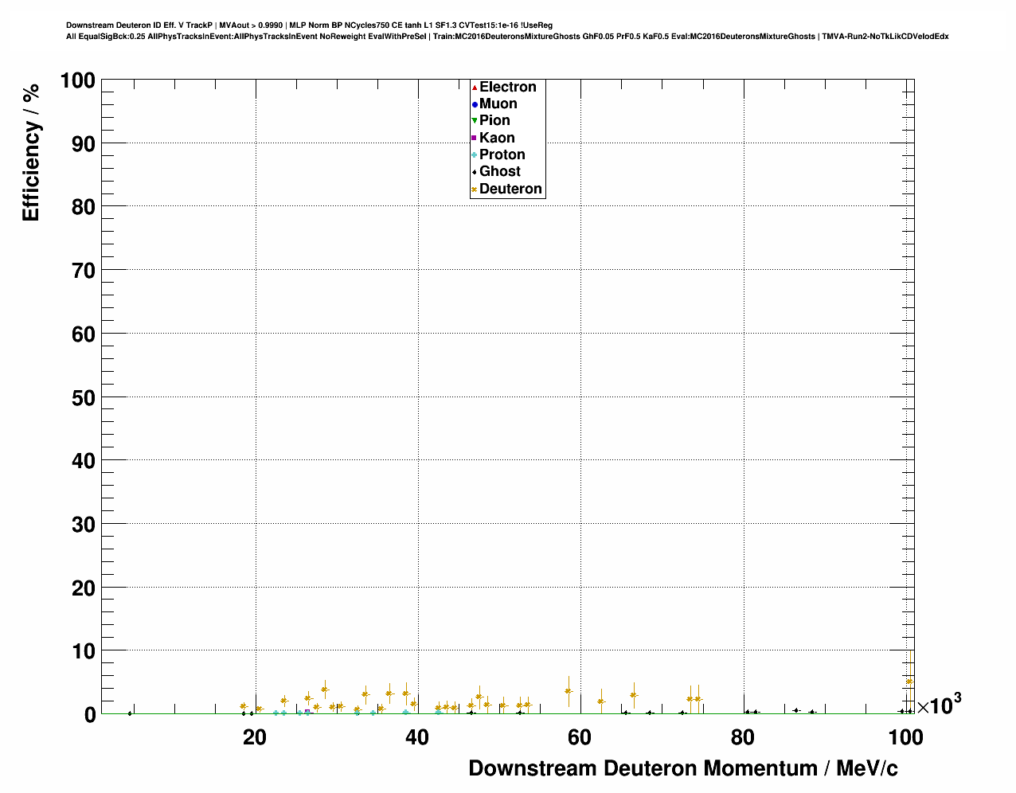Click the purple square Kaon marker

475,138
